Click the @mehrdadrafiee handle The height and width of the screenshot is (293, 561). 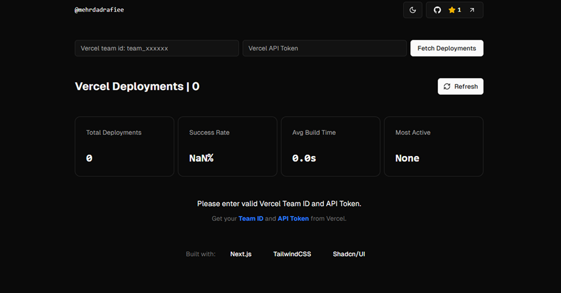[99, 10]
